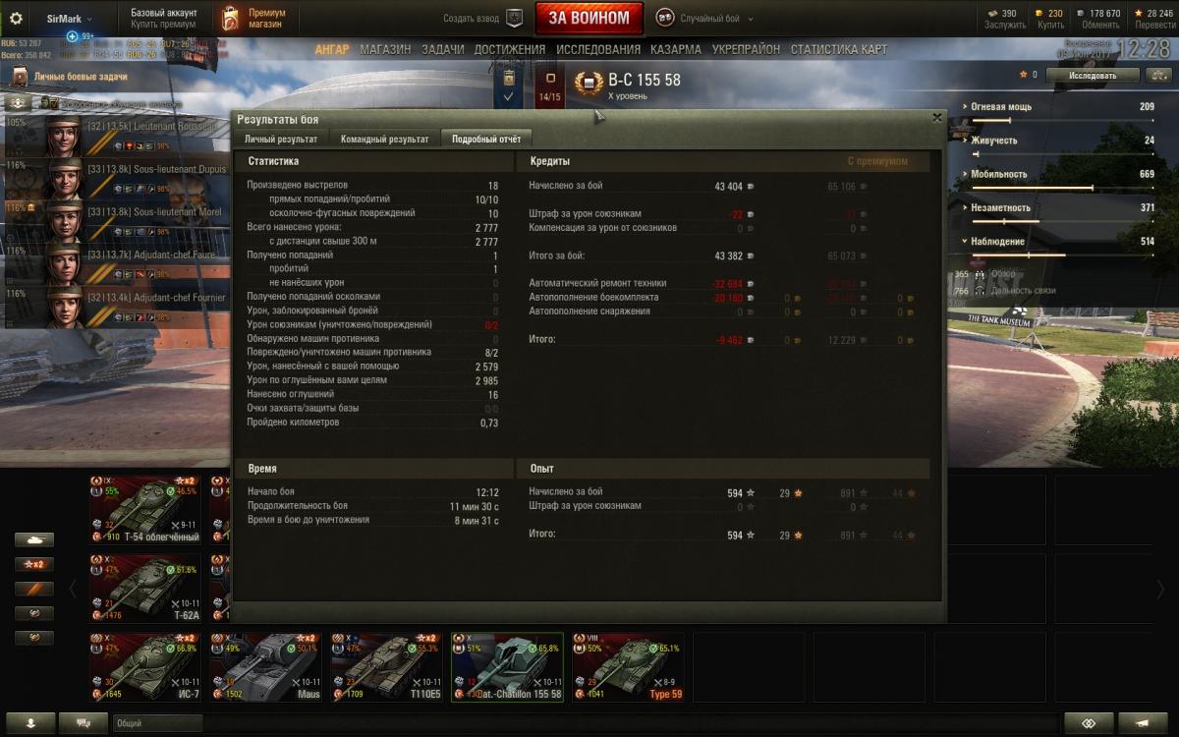The height and width of the screenshot is (737, 1179).
Task: Click the bonds 'Заслужить' currency icon
Action: [x=992, y=13]
